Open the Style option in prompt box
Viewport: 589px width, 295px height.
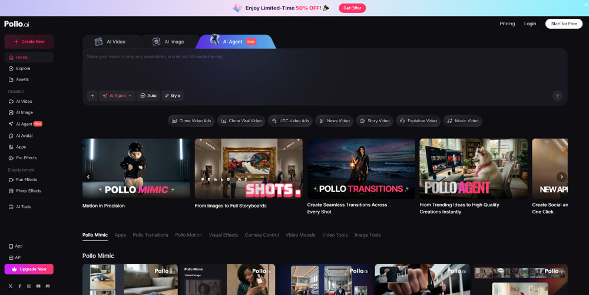click(x=173, y=96)
